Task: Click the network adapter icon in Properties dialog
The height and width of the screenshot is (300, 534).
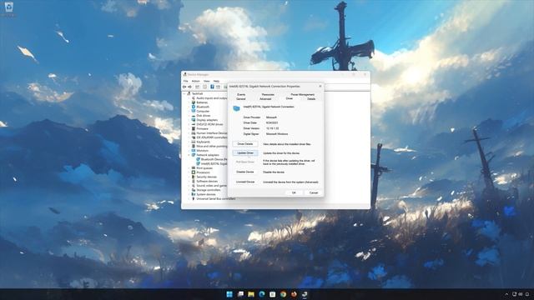Action: pos(236,108)
